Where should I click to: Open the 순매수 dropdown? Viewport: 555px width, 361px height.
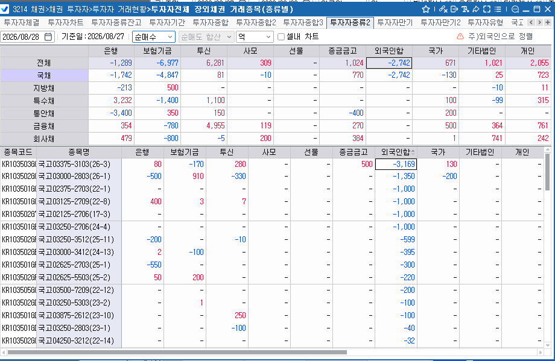click(x=154, y=37)
